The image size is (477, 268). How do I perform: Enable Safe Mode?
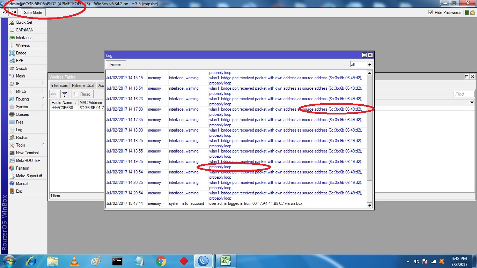coord(32,12)
